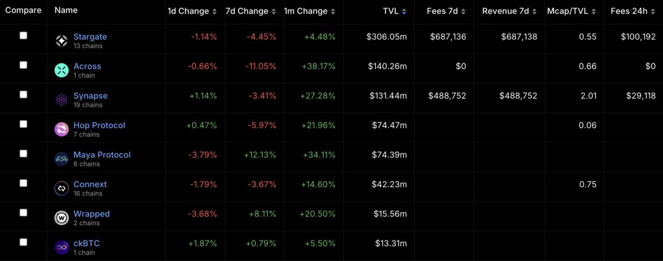Click the ckBTC logo icon
Viewport: 663px width, 261px height.
click(x=61, y=247)
